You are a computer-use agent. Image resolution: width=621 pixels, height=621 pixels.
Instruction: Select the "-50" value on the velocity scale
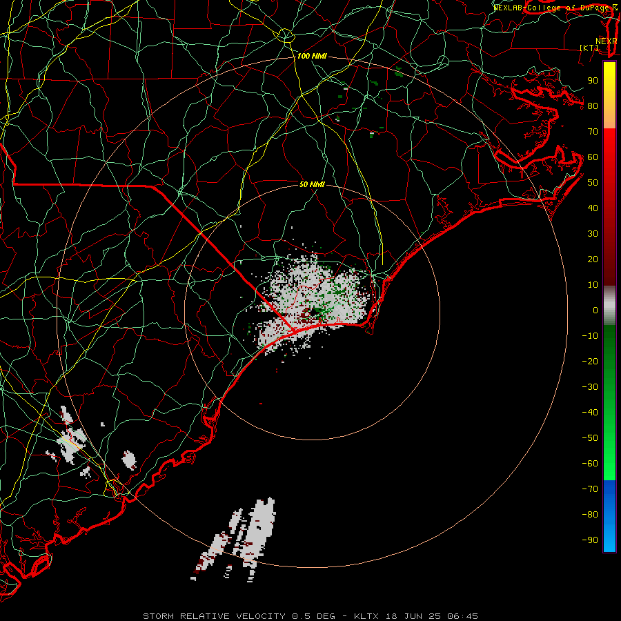590,438
